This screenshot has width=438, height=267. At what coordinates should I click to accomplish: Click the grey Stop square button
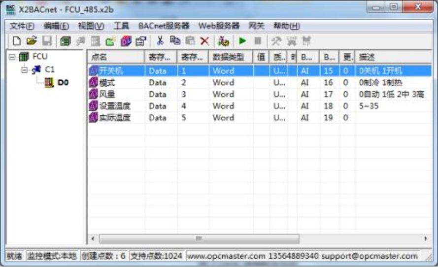click(x=258, y=41)
